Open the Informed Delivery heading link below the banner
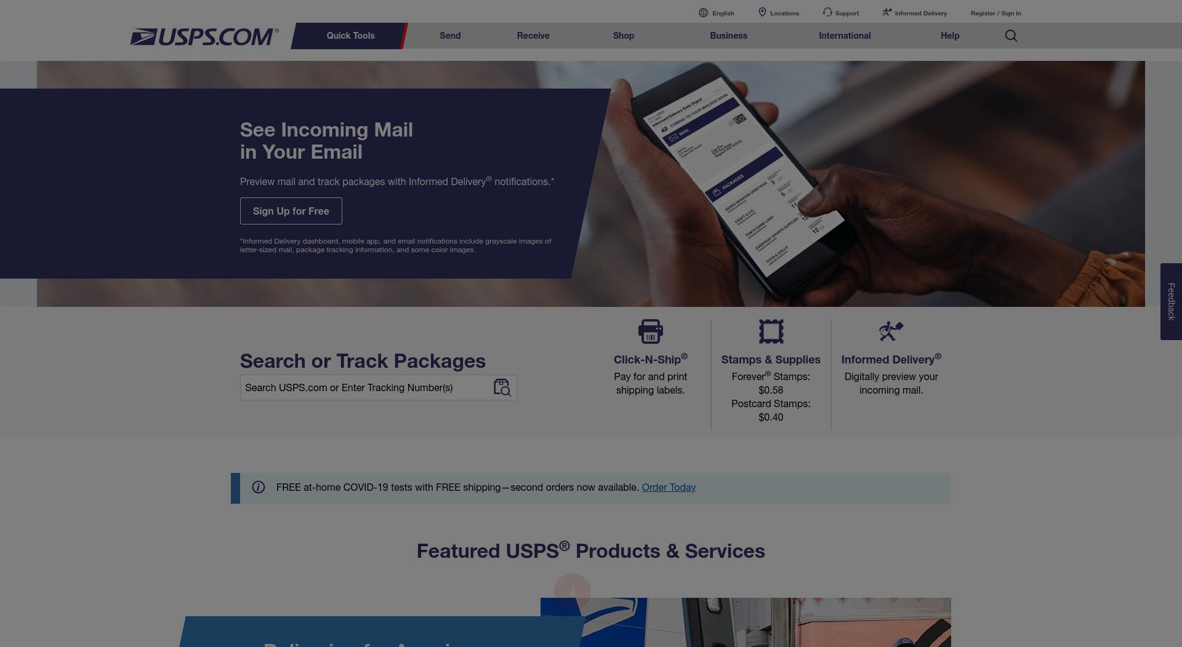The image size is (1182, 647). (891, 359)
